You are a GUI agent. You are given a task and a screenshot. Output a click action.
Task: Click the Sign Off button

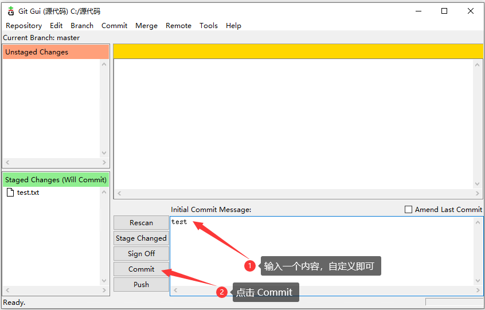pyautogui.click(x=142, y=254)
